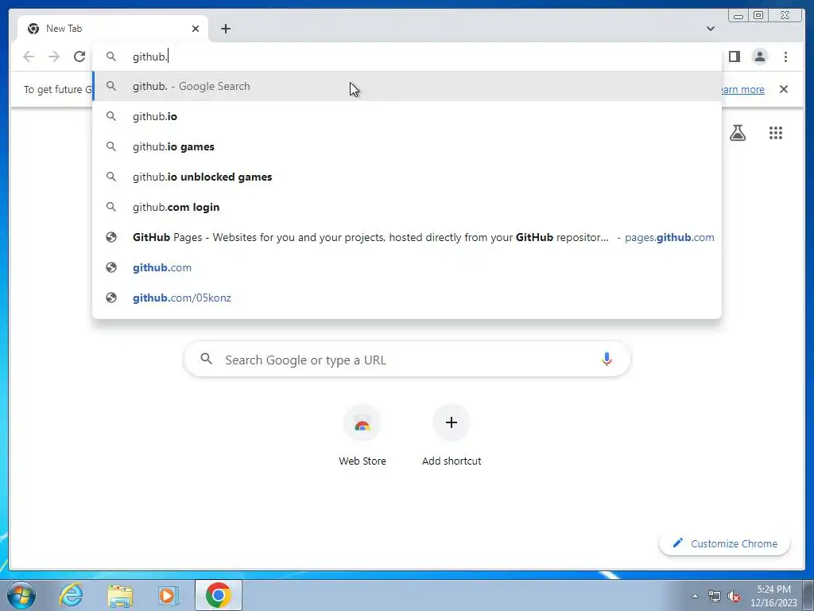This screenshot has width=814, height=611.
Task: Open the taskbar clock and date
Action: click(x=773, y=596)
